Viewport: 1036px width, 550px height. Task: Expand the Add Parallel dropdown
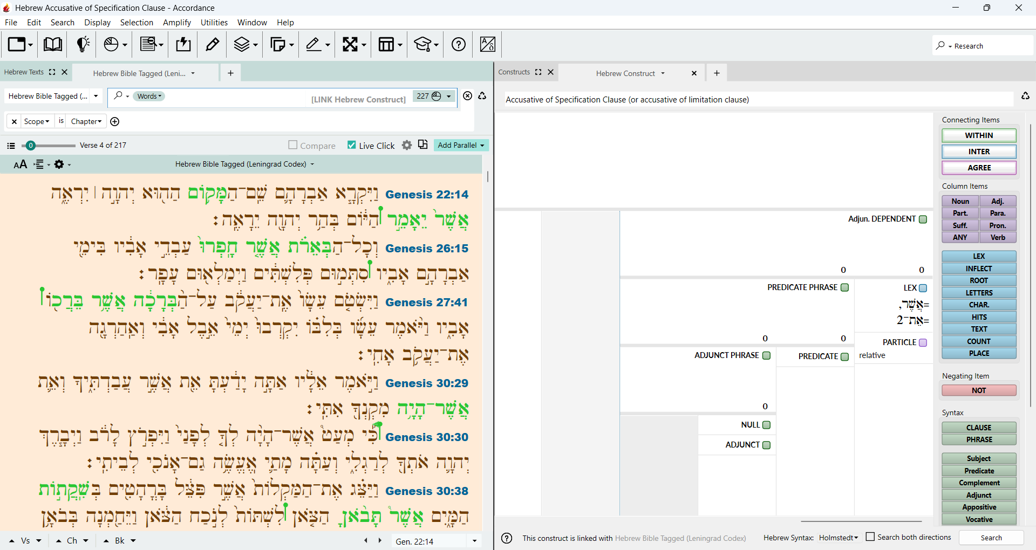(x=461, y=145)
